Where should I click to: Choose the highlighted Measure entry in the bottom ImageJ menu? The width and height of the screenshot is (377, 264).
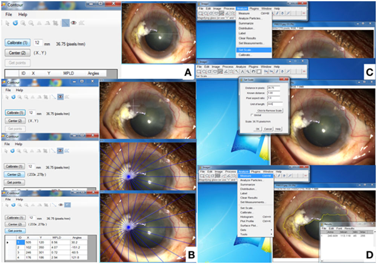click(x=255, y=176)
